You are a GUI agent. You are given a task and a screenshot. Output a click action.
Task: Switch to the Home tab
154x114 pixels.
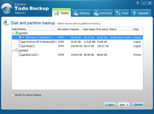pos(61,13)
